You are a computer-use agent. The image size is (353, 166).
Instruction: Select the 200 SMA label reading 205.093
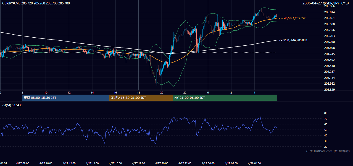tap(293, 40)
